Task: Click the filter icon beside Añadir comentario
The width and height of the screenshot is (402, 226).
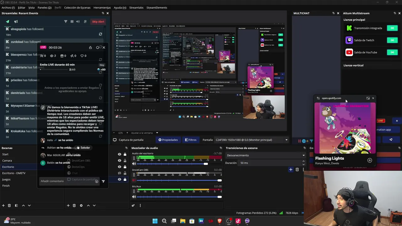Action: click(103, 181)
